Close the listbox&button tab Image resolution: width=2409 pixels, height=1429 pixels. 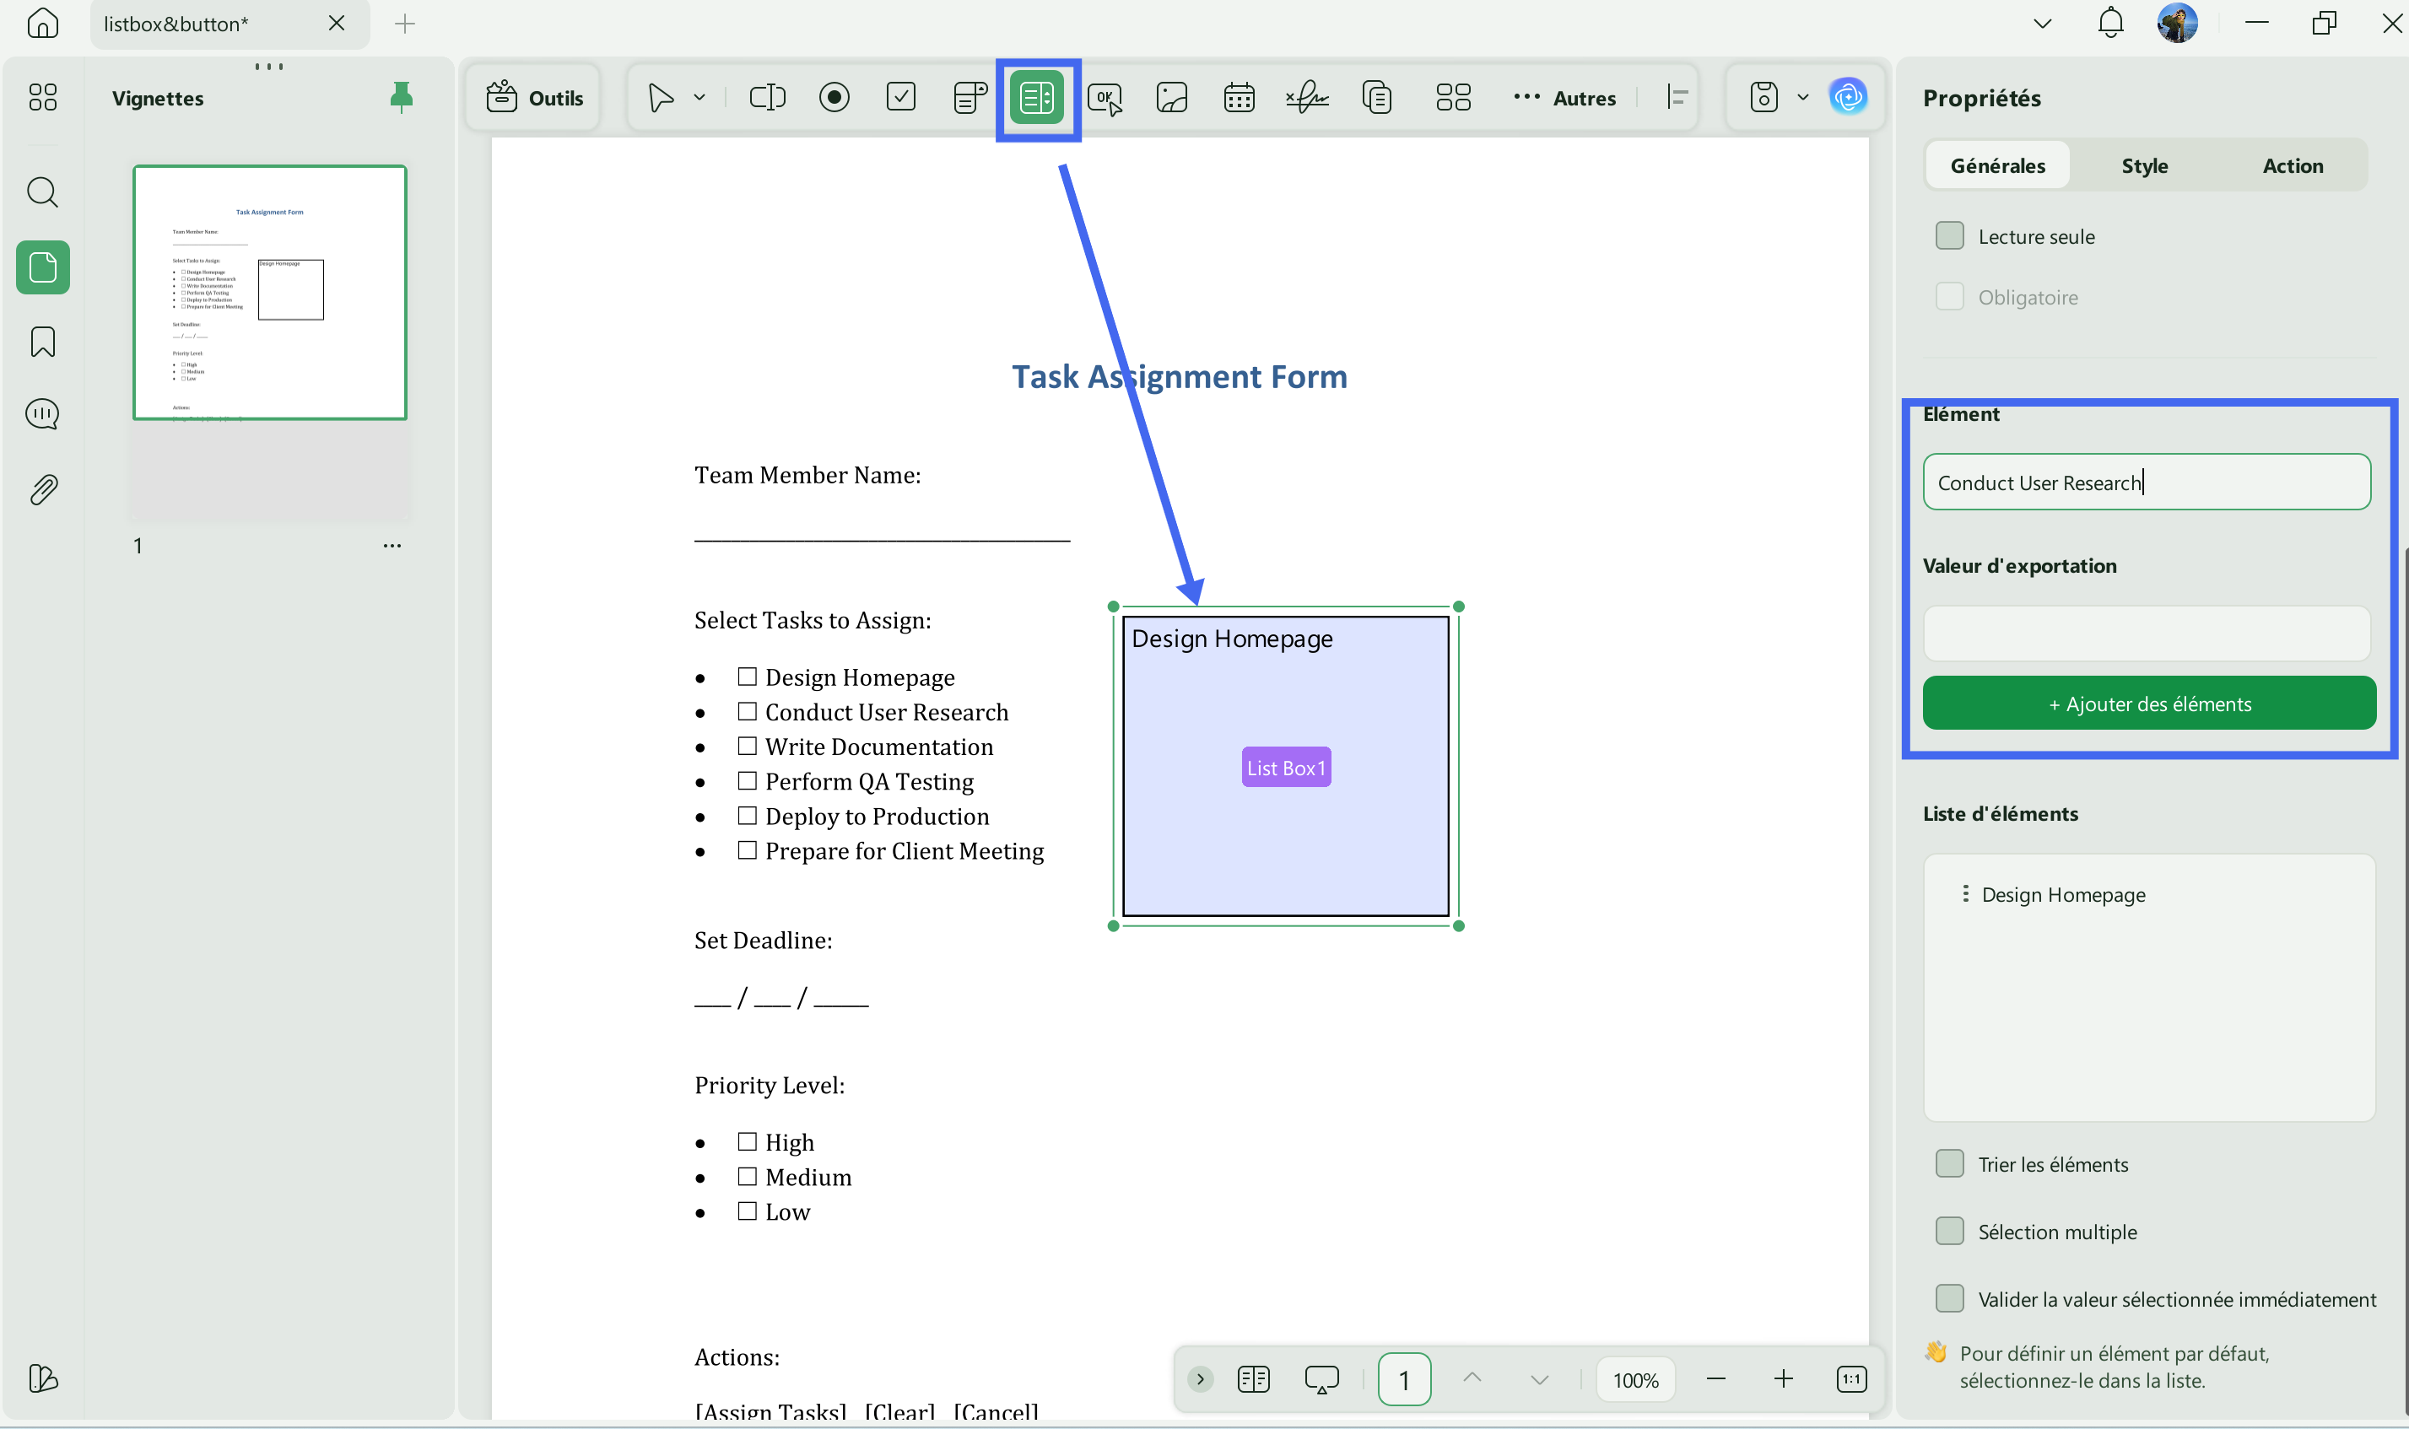tap(336, 22)
